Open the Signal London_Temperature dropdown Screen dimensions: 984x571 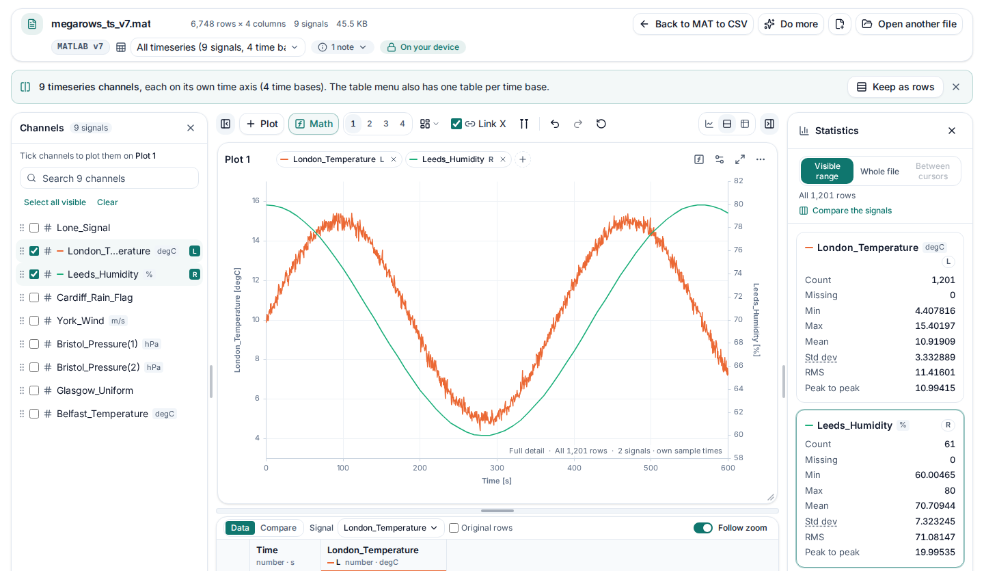coord(391,528)
